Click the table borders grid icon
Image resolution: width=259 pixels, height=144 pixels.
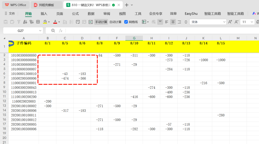tap(38, 22)
